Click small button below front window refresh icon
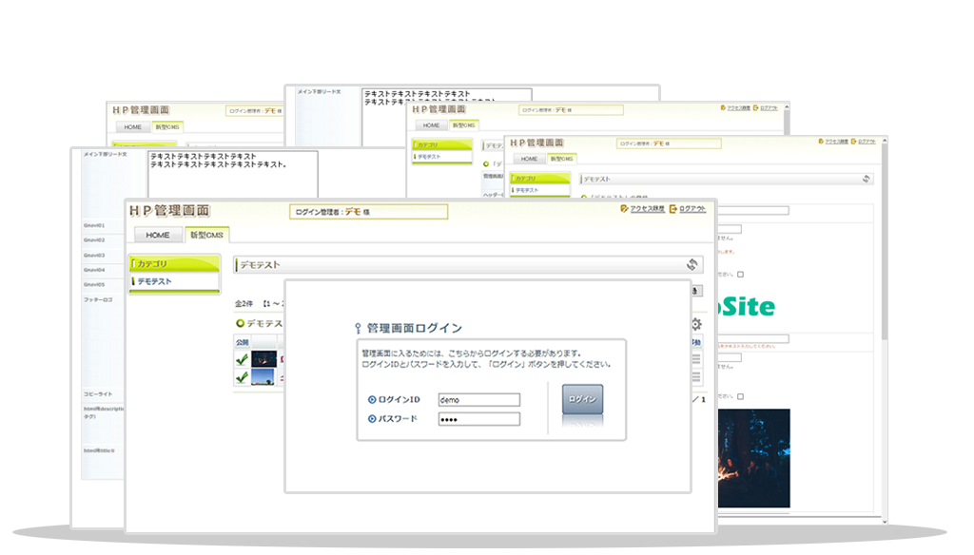 point(696,291)
